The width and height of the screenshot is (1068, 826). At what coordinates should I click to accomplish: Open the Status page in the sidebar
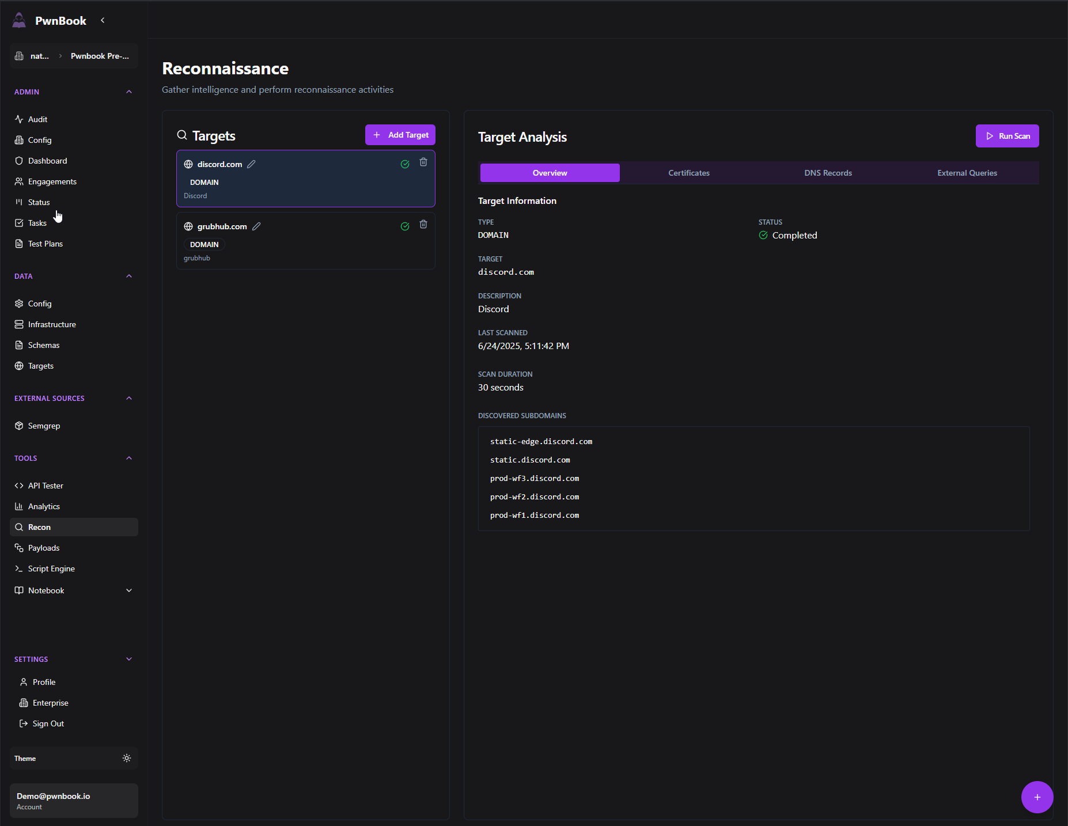coord(74,202)
